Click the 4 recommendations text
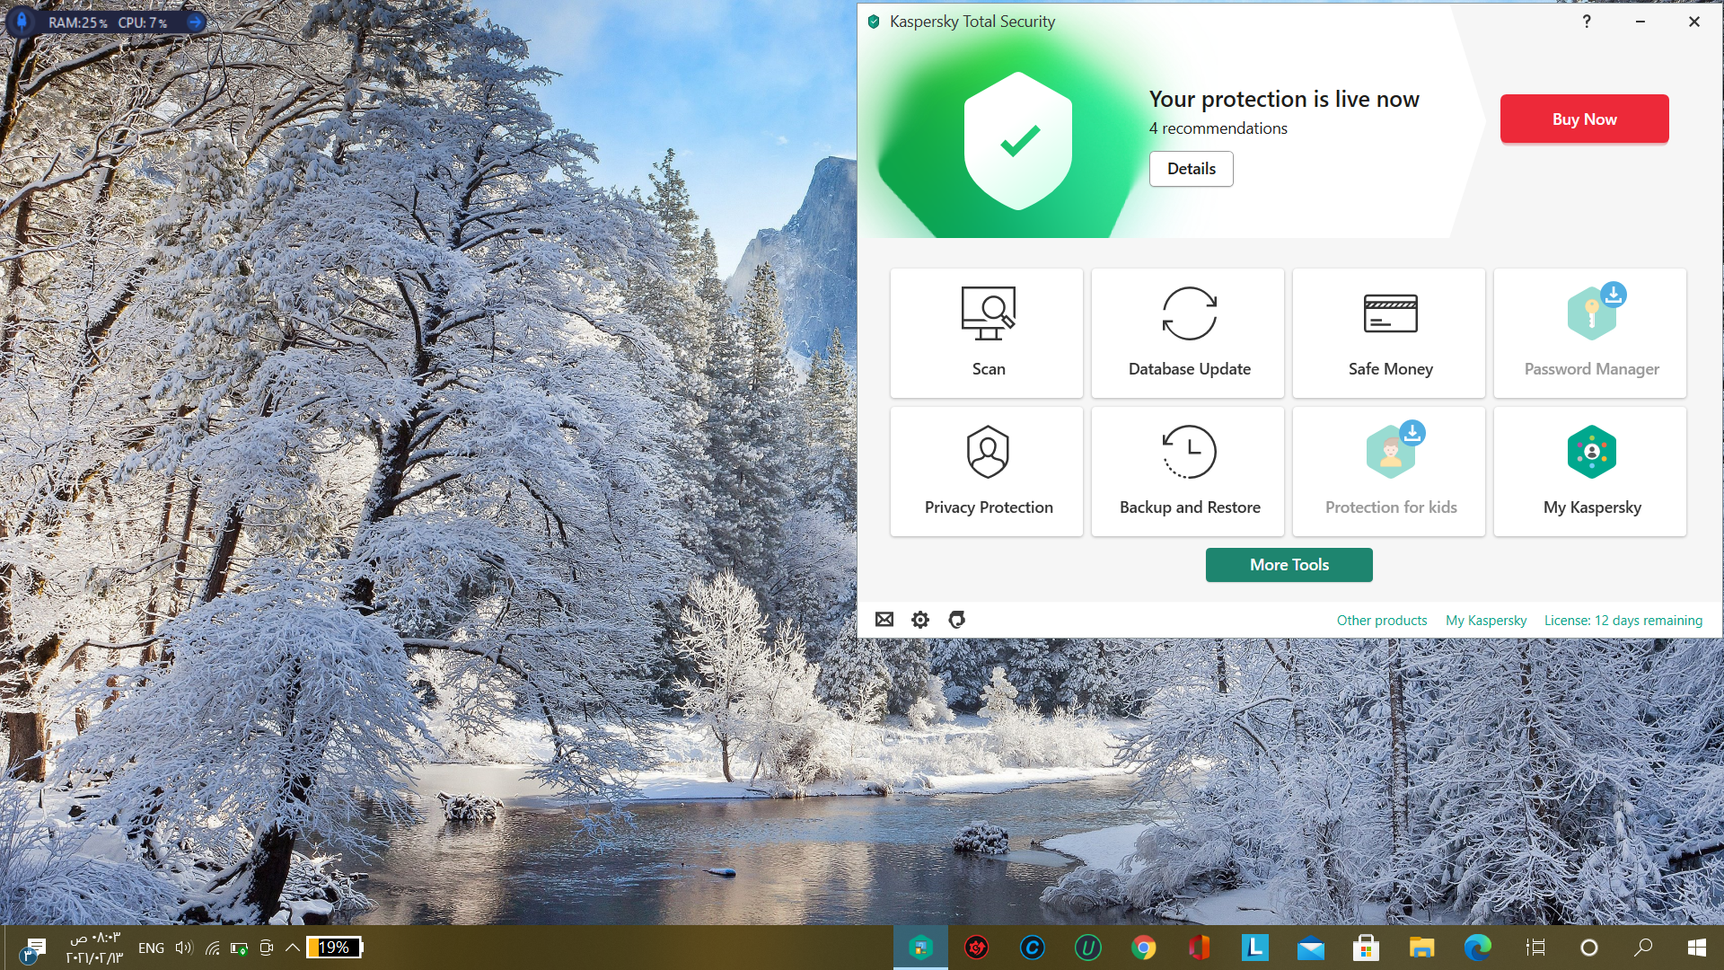The height and width of the screenshot is (970, 1724). coord(1218,128)
